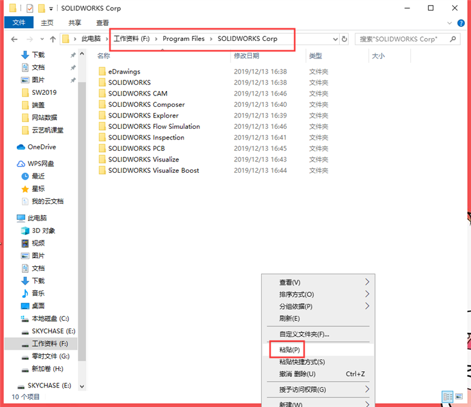
Task: Expand the ribbon chevron
Action: click(450, 23)
